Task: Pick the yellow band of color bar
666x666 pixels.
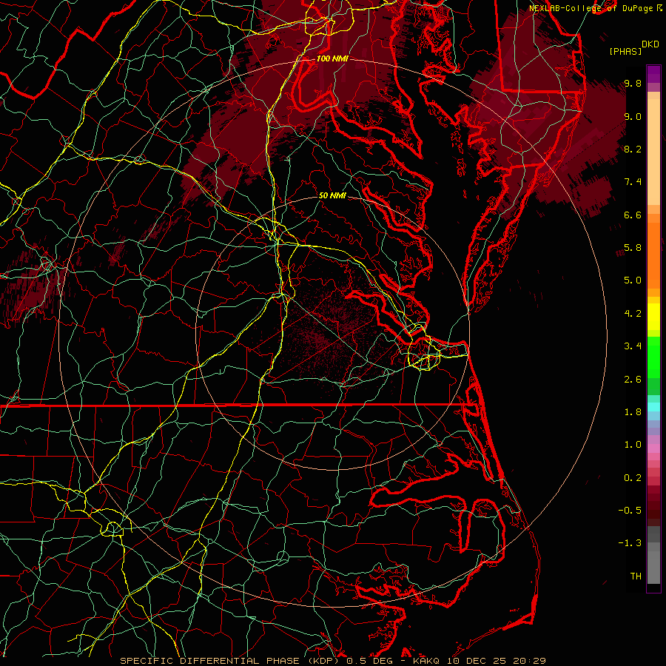Action: [653, 317]
